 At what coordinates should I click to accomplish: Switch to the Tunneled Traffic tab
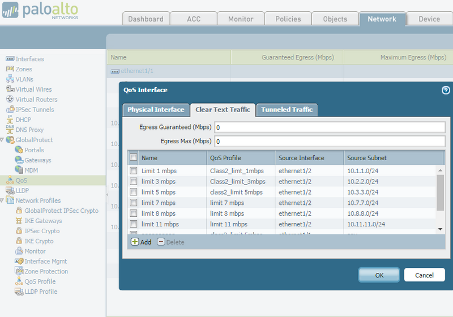287,110
